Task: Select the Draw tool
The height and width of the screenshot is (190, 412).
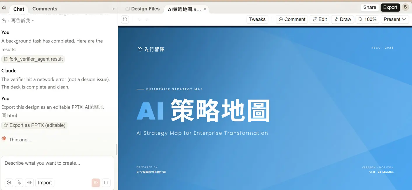Action: pos(343,19)
